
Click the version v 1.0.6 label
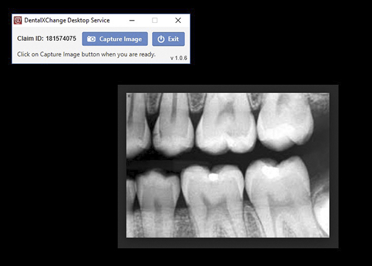pos(179,58)
